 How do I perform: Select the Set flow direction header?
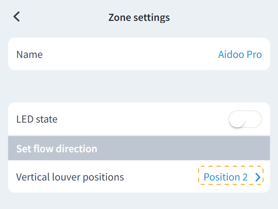[x=57, y=149]
